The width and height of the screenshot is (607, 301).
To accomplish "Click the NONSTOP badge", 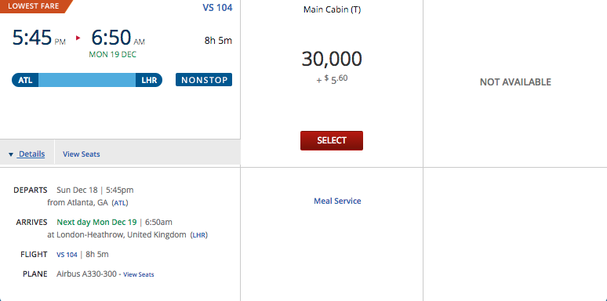I will (204, 80).
